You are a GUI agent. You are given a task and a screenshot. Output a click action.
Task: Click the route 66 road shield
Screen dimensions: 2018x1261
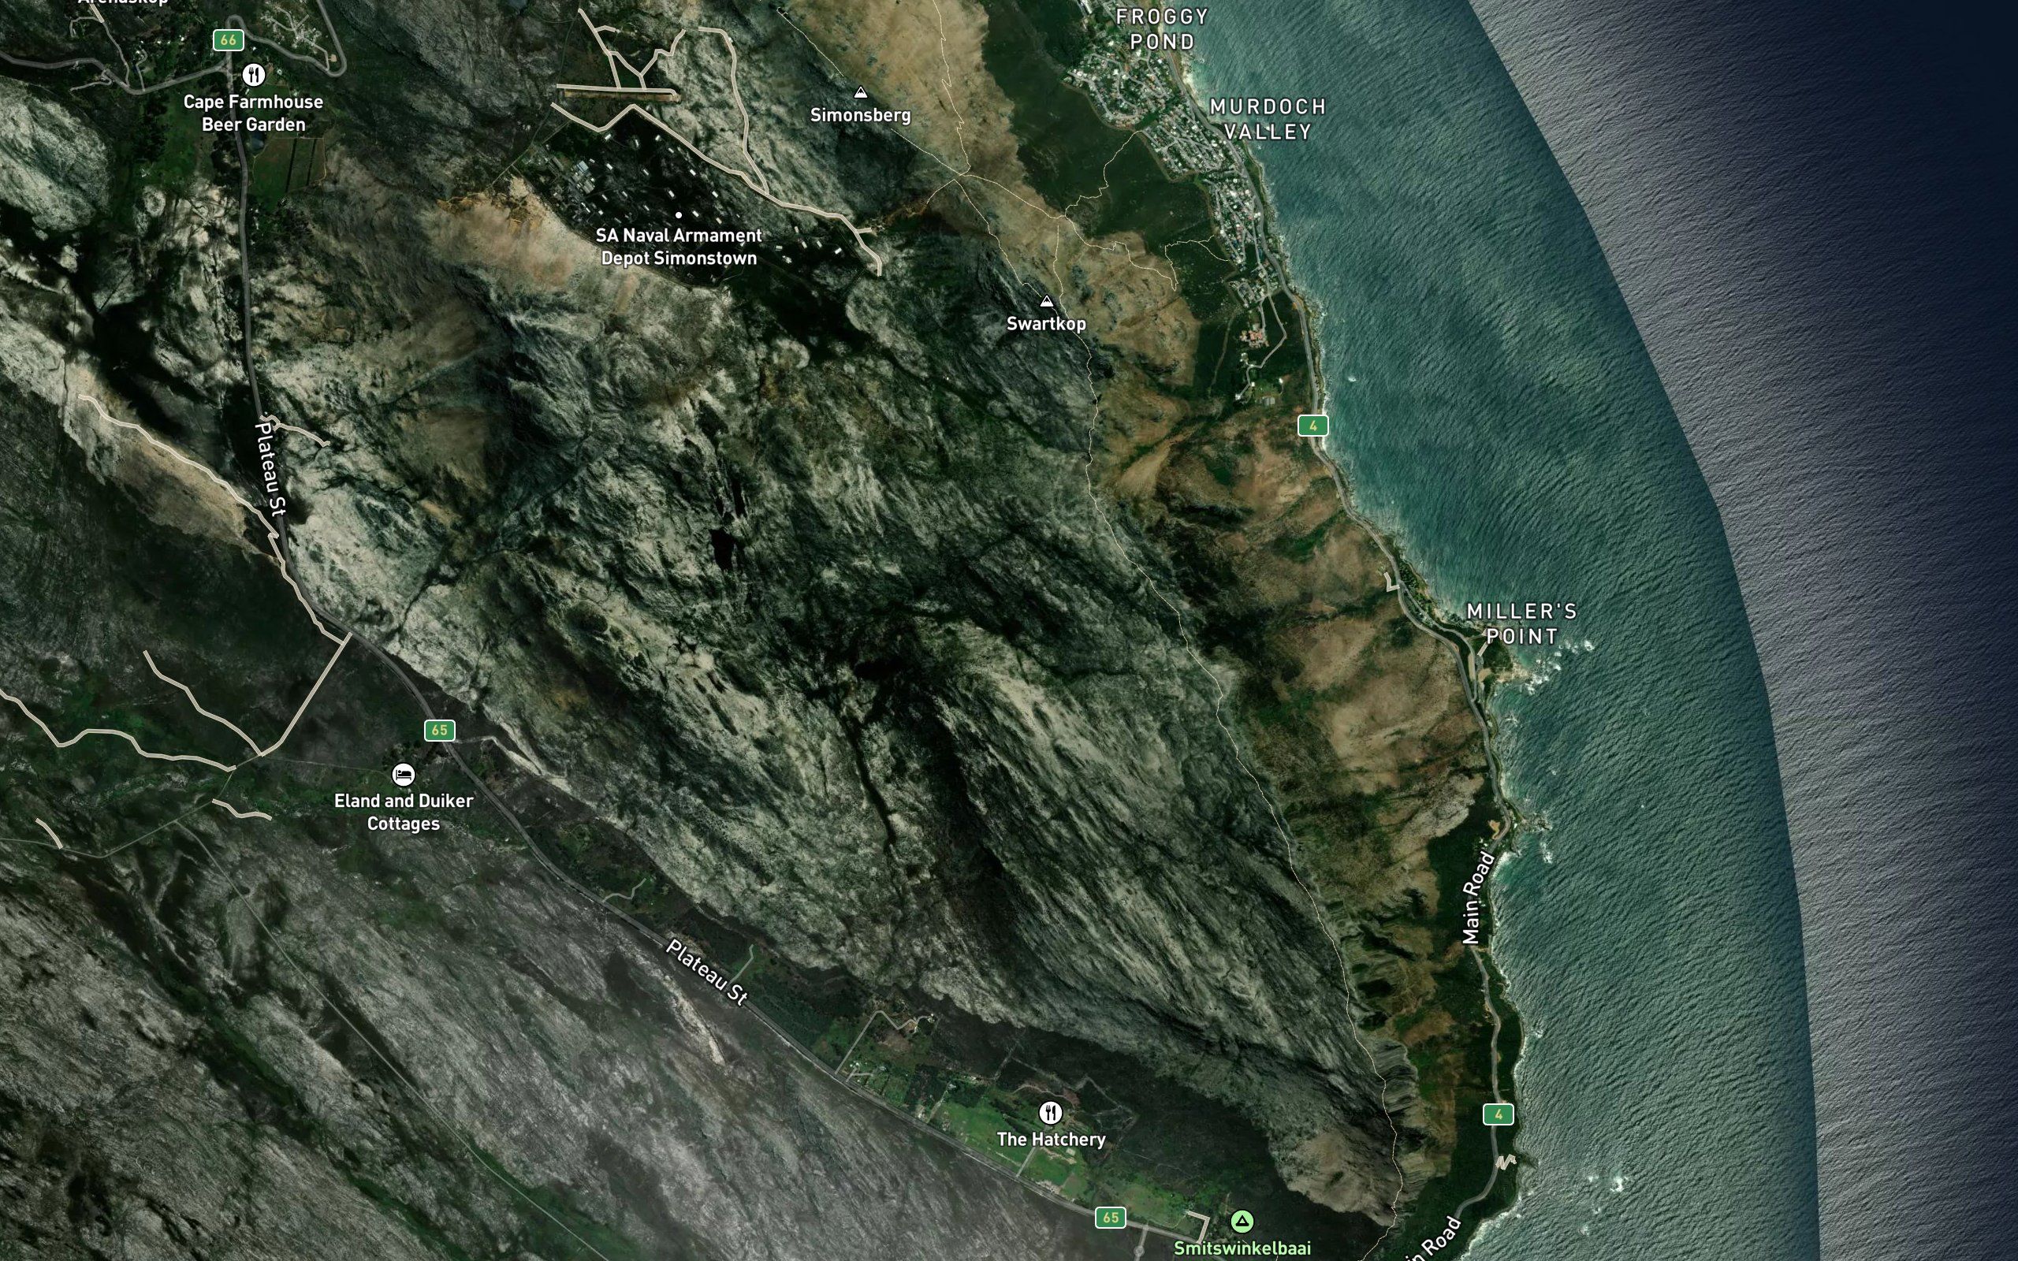coord(228,40)
